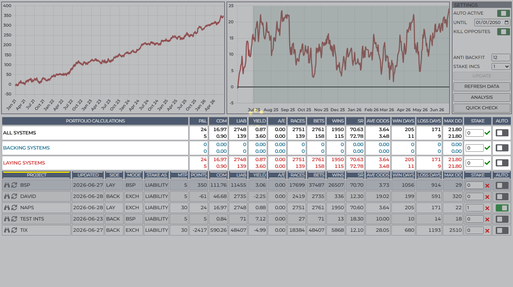Click the binoculars icon for TEST INTS project
The image size is (513, 287).
[x=7, y=219]
